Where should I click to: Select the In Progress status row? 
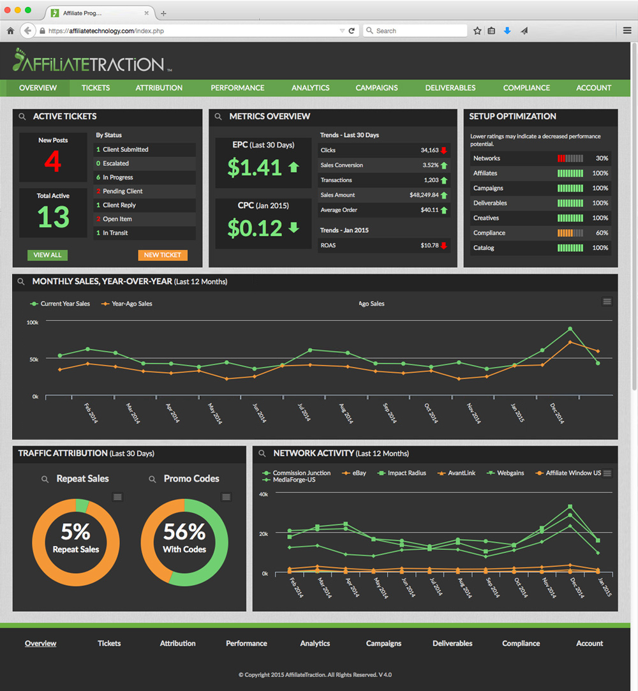[x=145, y=177]
